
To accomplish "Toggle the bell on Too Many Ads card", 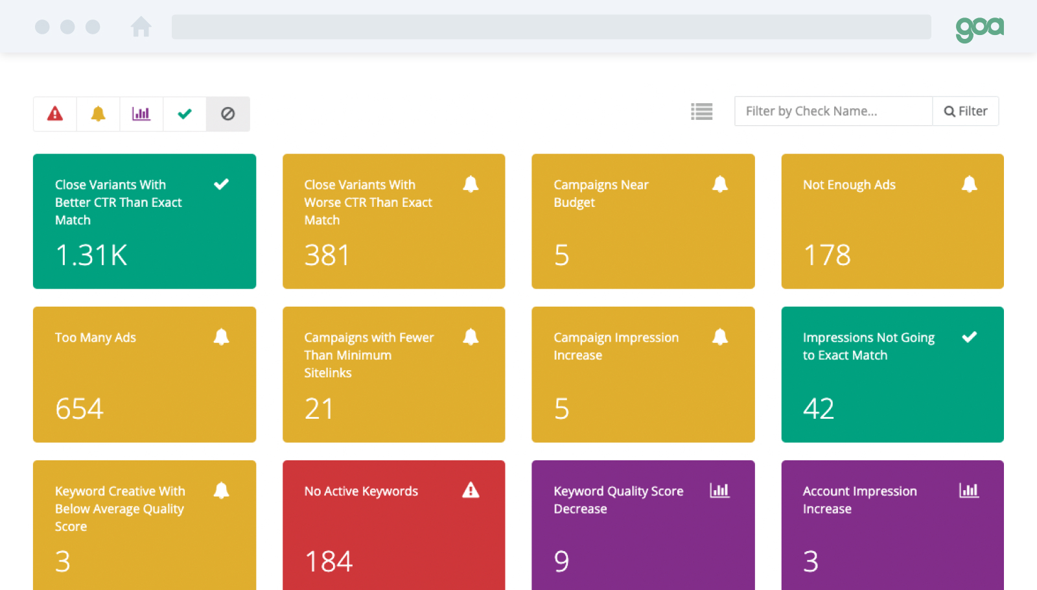I will click(221, 336).
